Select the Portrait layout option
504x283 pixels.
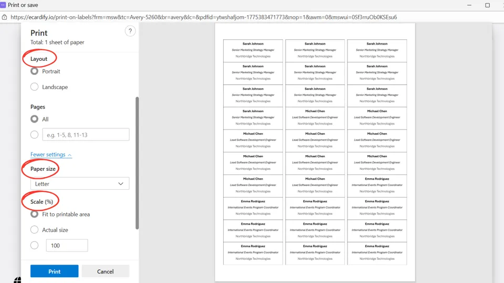pyautogui.click(x=35, y=71)
